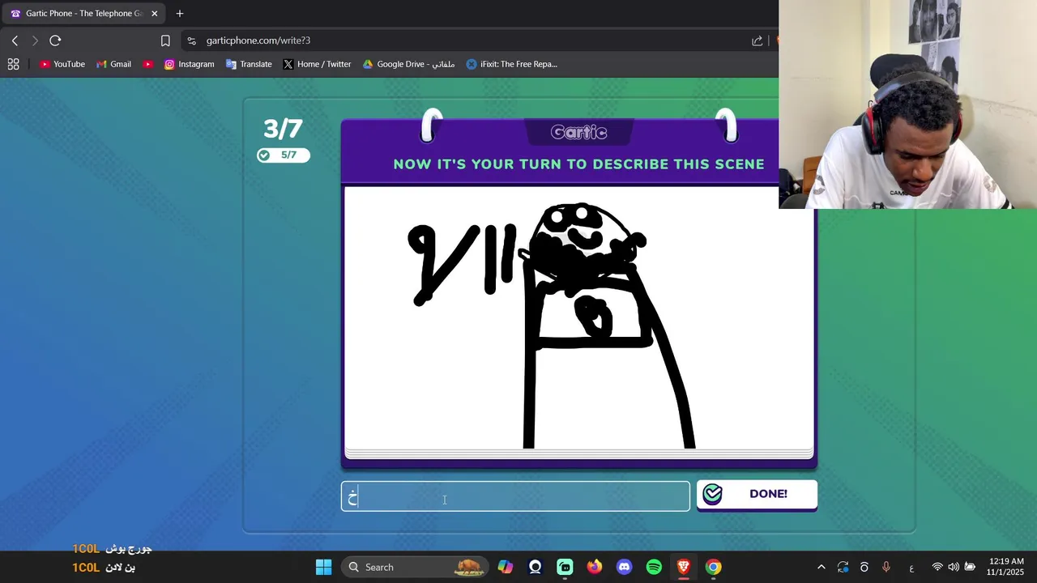
Task: Open the Instagram bookmark
Action: tap(189, 64)
